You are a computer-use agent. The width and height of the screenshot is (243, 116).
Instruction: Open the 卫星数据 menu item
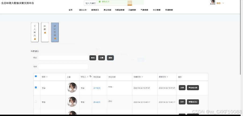tap(132, 10)
